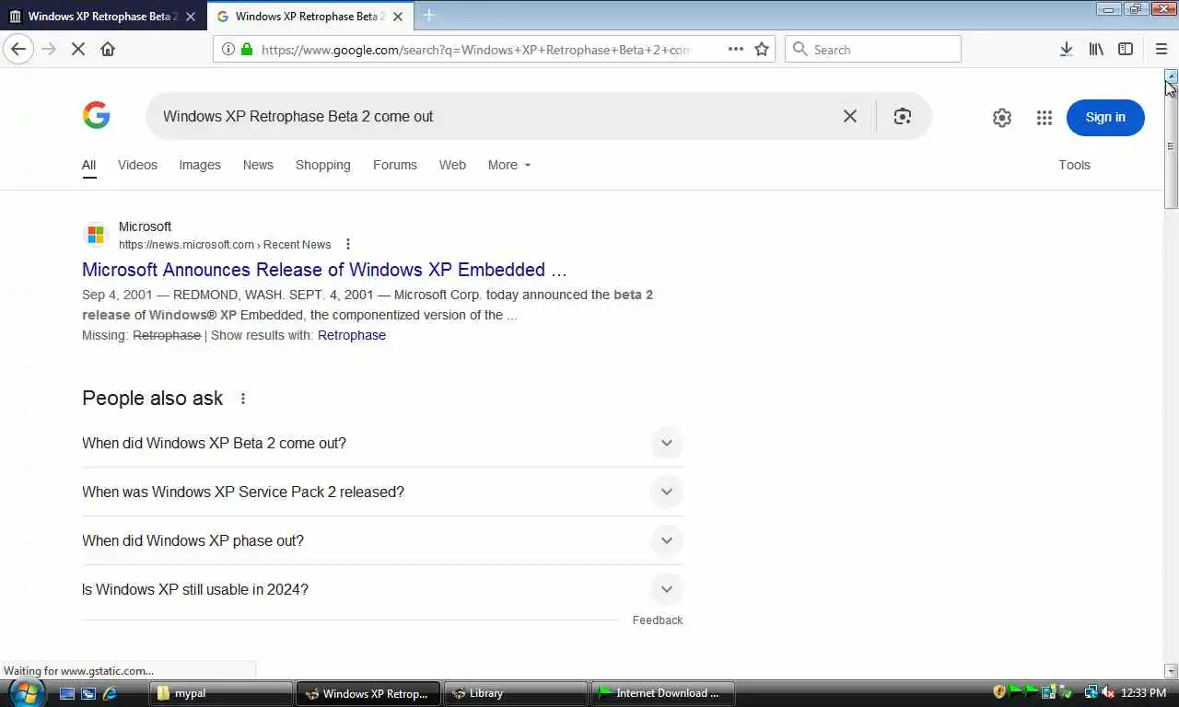This screenshot has height=707, width=1179.
Task: Open the Windows Start orb
Action: pos(25,692)
